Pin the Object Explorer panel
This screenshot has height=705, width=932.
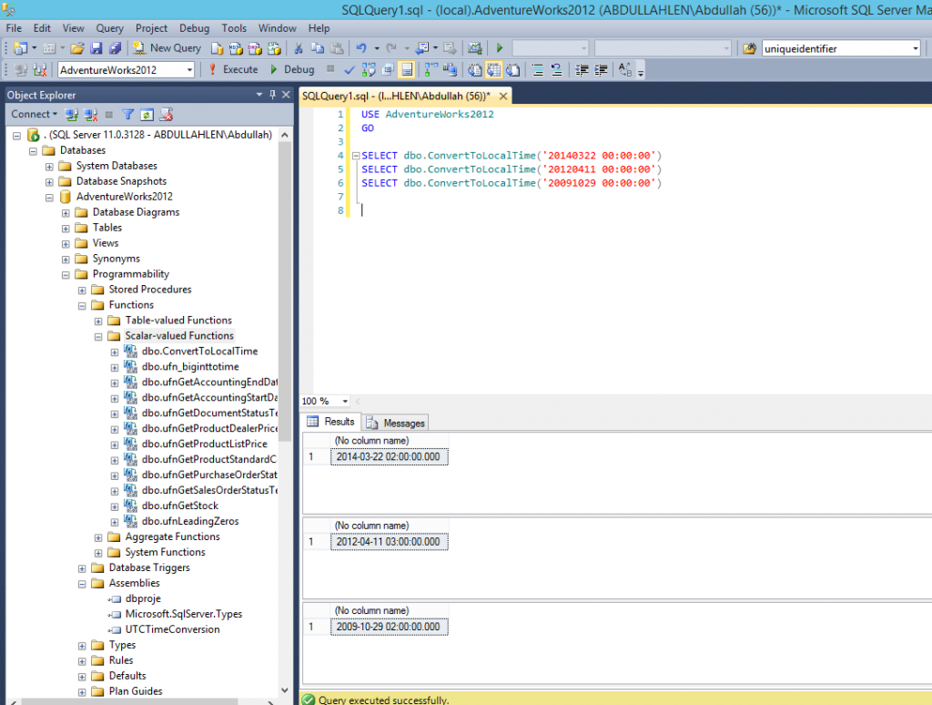click(x=271, y=95)
